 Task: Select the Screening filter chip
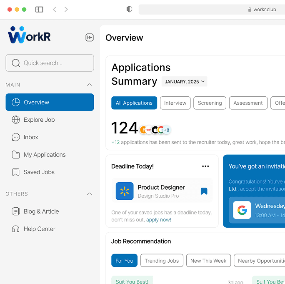pyautogui.click(x=210, y=103)
